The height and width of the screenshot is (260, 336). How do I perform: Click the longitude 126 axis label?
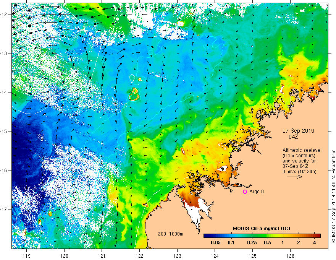click(290, 256)
